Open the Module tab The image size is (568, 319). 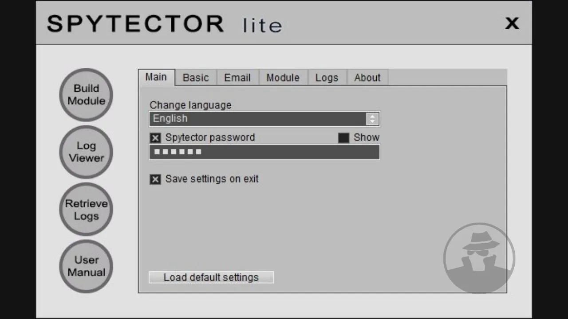point(283,78)
